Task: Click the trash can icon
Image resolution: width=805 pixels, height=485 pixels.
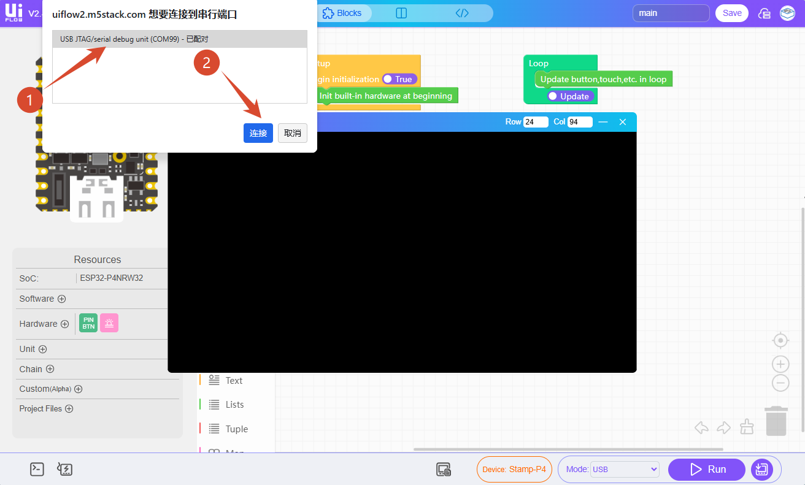Action: tap(776, 421)
